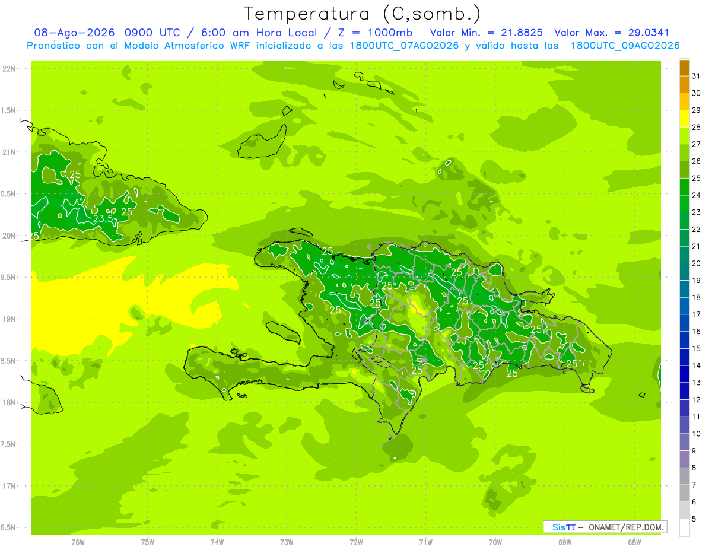This screenshot has width=712, height=550.
Task: Click the '12' label on color scale
Action: click(697, 399)
